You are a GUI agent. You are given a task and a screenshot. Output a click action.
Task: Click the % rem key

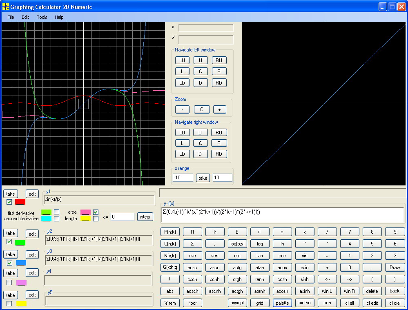point(170,303)
